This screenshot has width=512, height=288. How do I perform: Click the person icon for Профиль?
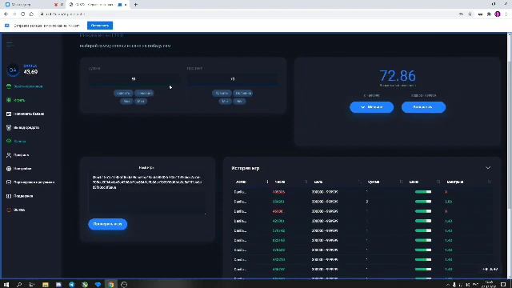pos(9,154)
